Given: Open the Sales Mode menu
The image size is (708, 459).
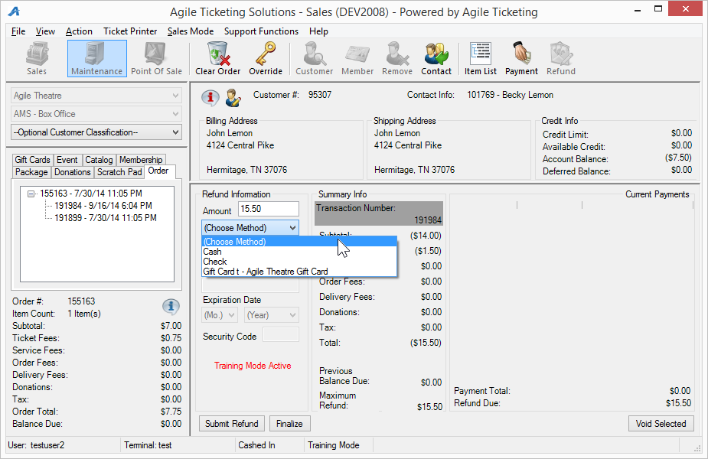Looking at the screenshot, I should (x=191, y=31).
